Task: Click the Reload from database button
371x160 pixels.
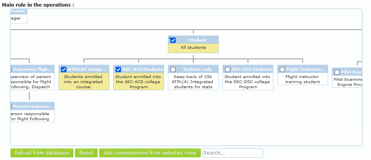Action: pos(42,153)
